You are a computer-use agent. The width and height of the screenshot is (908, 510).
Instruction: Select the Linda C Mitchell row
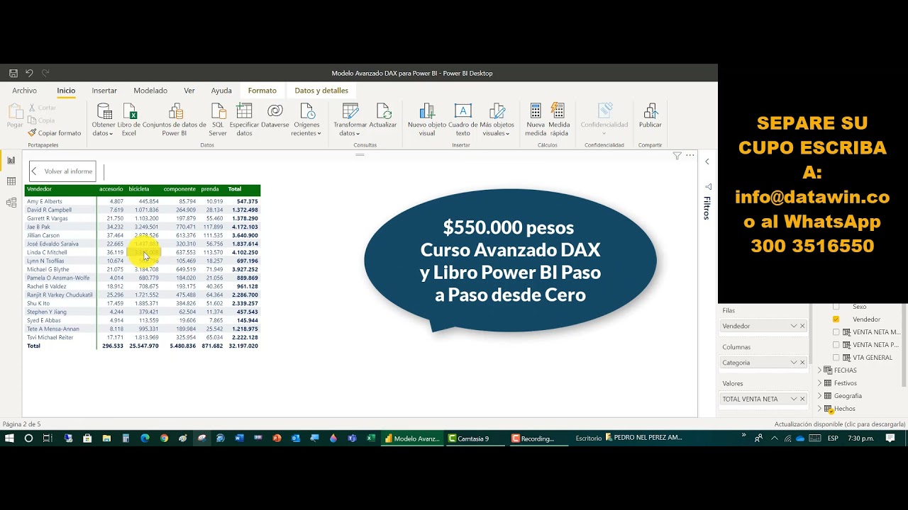click(x=142, y=252)
